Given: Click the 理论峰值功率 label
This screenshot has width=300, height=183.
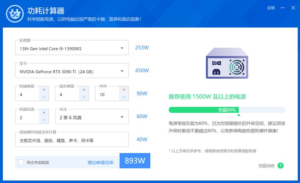Looking at the screenshot, I should point(101,163).
